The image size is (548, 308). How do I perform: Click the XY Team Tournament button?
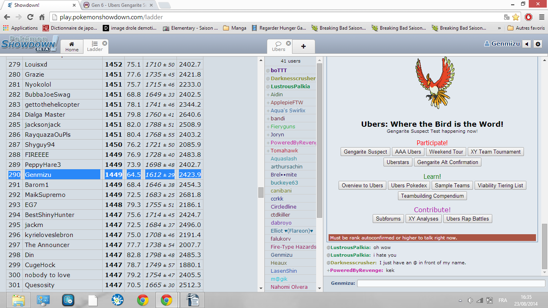495,152
